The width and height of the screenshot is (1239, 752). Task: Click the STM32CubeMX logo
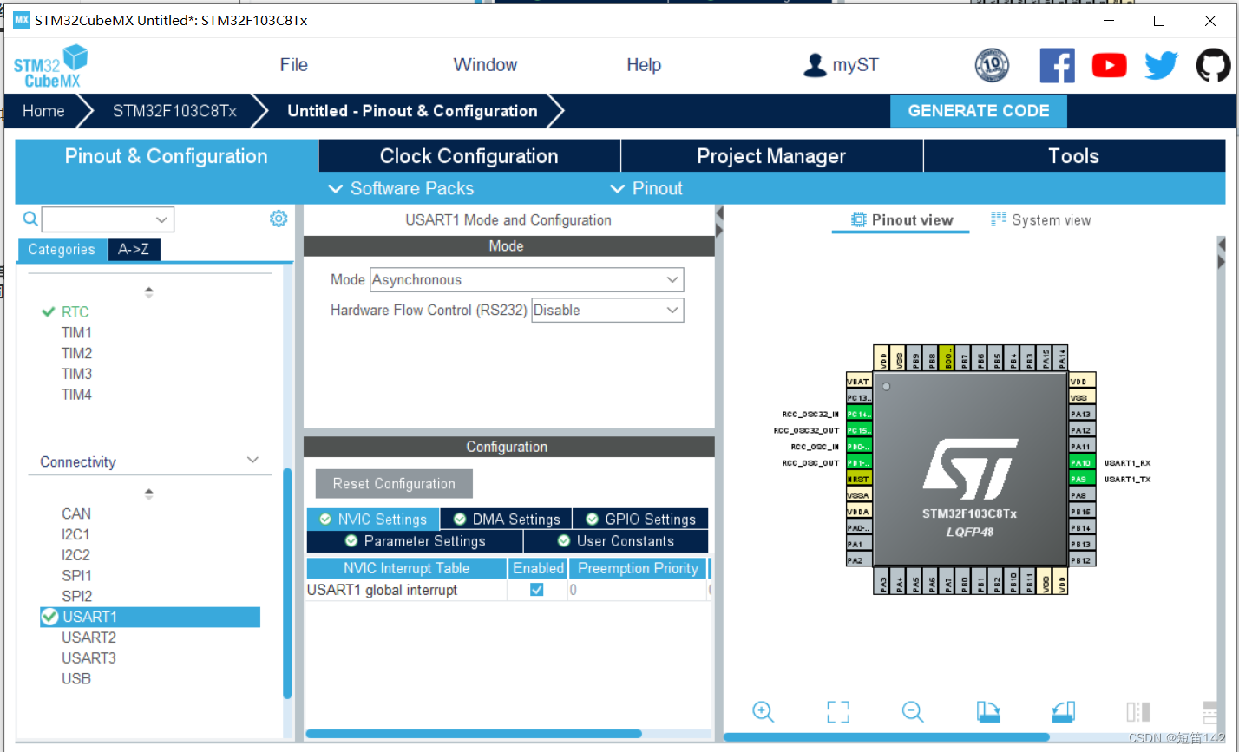(50, 67)
